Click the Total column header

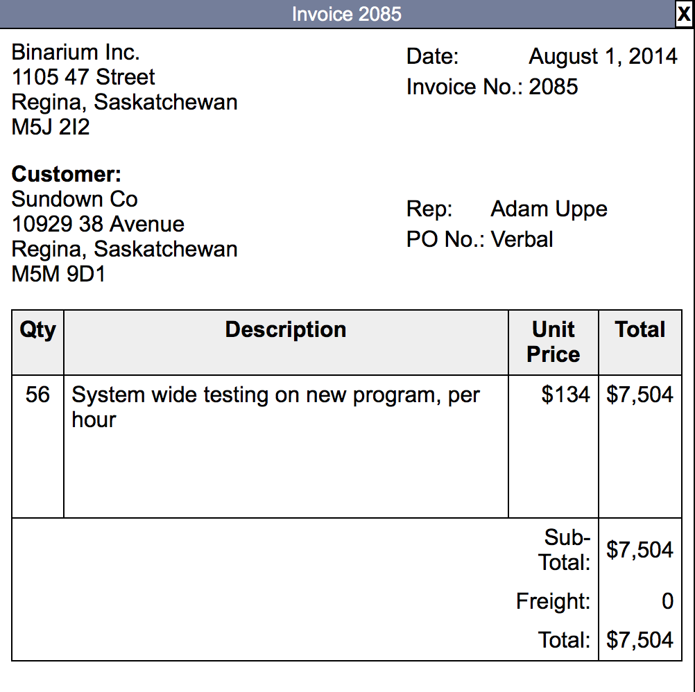[640, 329]
